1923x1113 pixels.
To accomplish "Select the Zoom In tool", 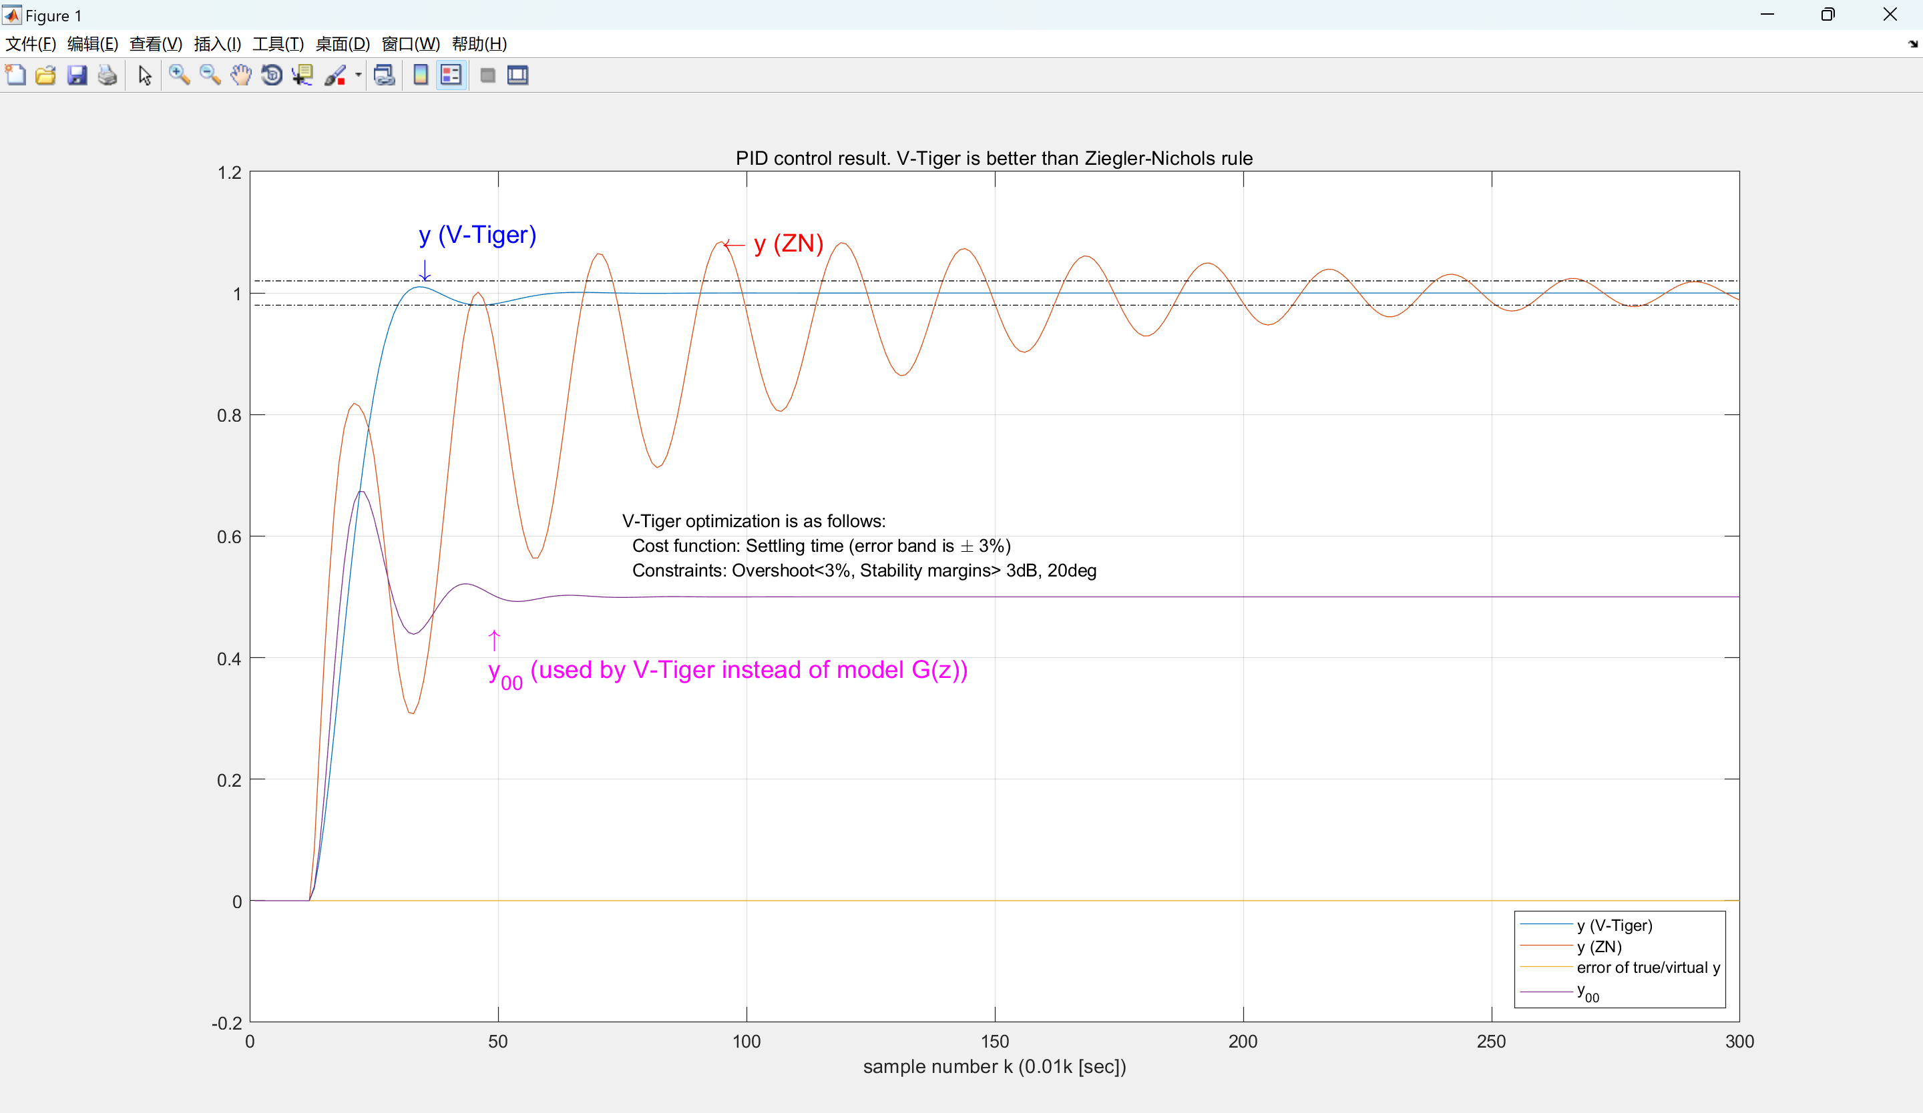I will [x=180, y=75].
